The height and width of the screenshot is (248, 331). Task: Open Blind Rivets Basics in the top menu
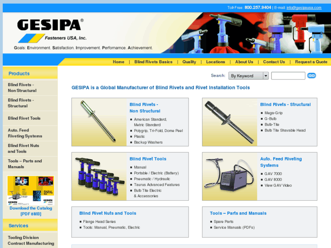(153, 62)
